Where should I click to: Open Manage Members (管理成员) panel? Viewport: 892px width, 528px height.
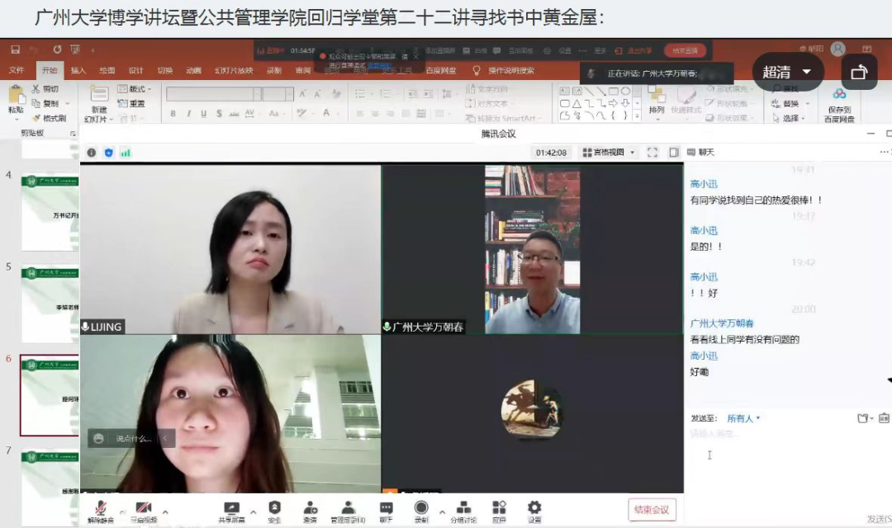[x=349, y=511]
